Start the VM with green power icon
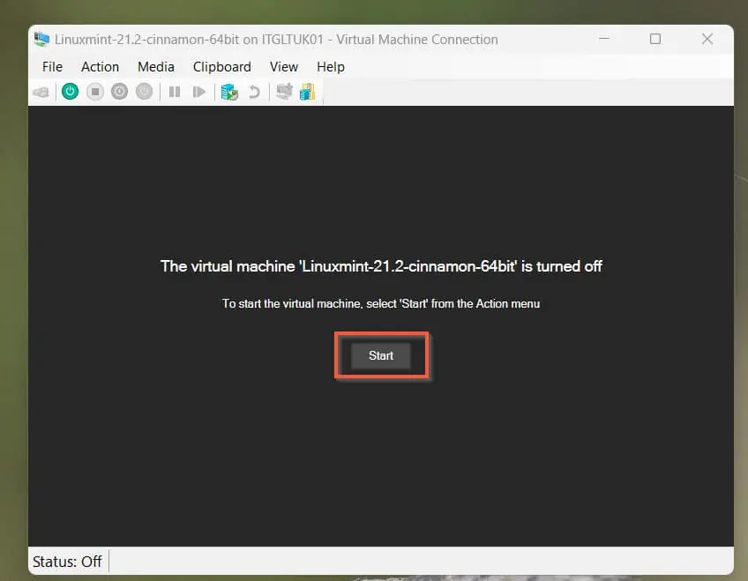748x581 pixels. [x=71, y=92]
